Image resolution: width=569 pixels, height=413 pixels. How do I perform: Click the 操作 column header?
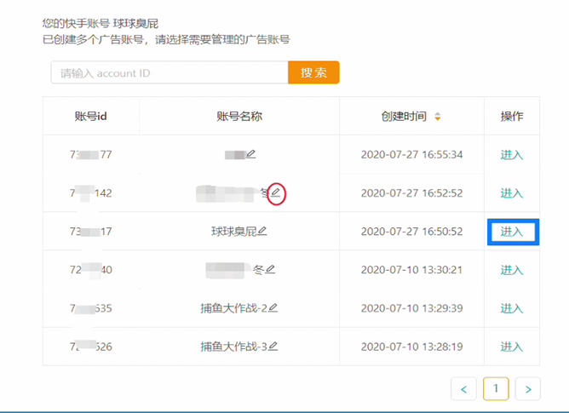[512, 116]
